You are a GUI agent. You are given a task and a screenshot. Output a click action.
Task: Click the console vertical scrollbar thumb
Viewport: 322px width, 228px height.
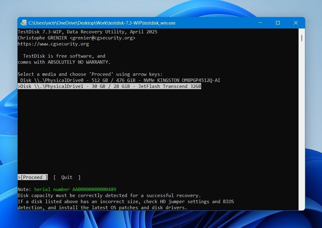[x=302, y=38]
